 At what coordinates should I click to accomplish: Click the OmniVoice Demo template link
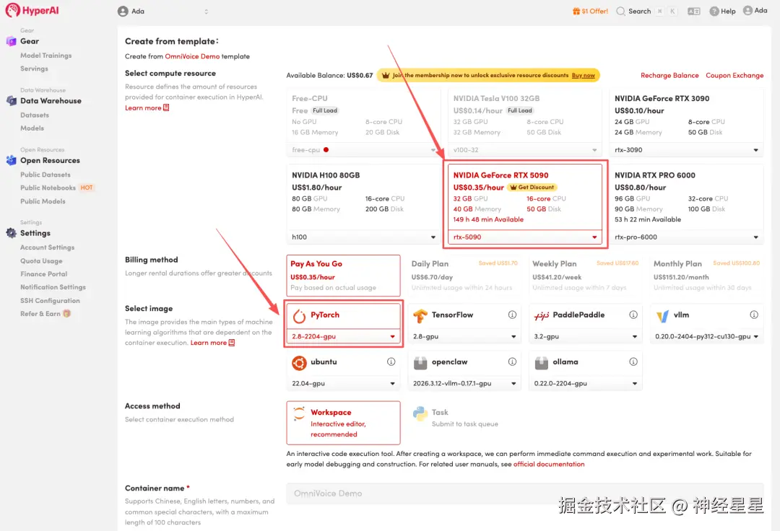[192, 56]
